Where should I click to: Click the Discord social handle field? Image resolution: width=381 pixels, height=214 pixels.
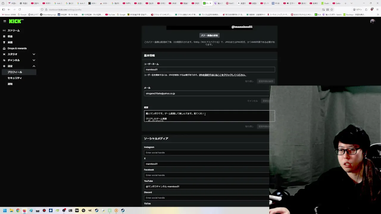[207, 198]
